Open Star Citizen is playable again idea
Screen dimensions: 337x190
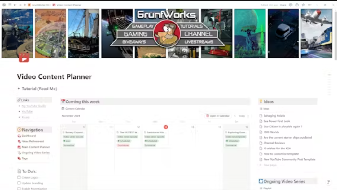click(x=282, y=127)
